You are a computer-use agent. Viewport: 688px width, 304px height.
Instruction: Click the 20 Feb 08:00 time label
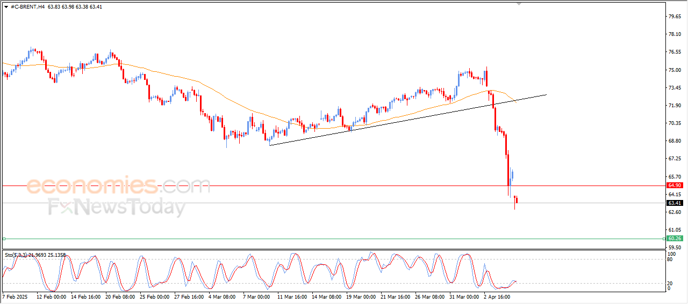tap(119, 296)
